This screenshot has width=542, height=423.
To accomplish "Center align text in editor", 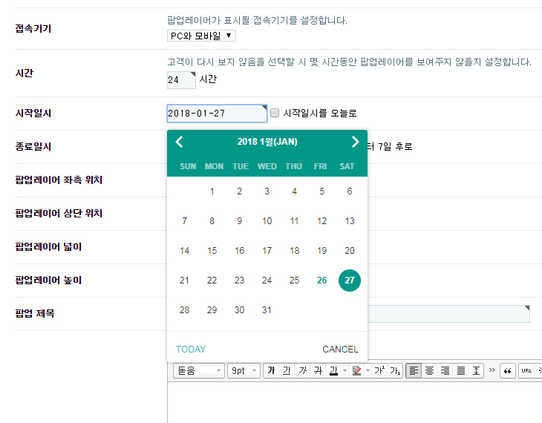I will [429, 370].
